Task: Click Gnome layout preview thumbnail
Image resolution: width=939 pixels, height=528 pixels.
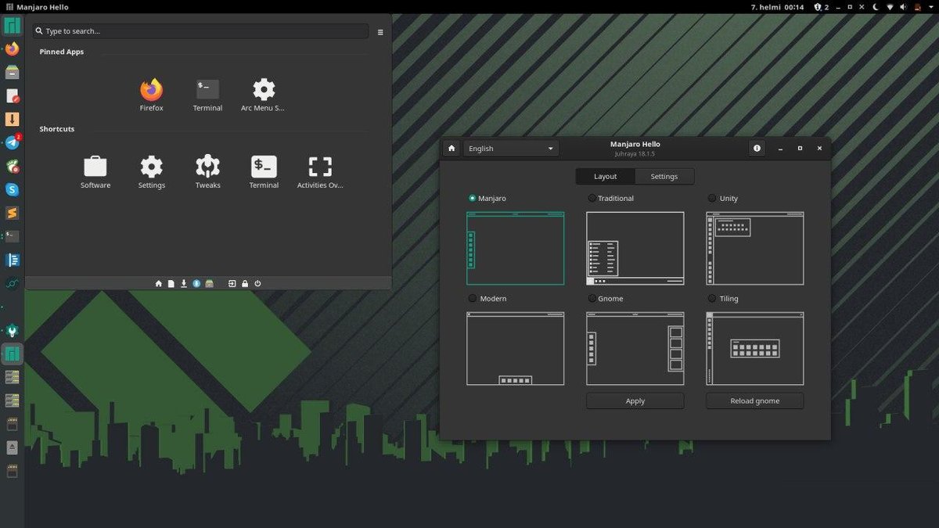Action: click(635, 348)
